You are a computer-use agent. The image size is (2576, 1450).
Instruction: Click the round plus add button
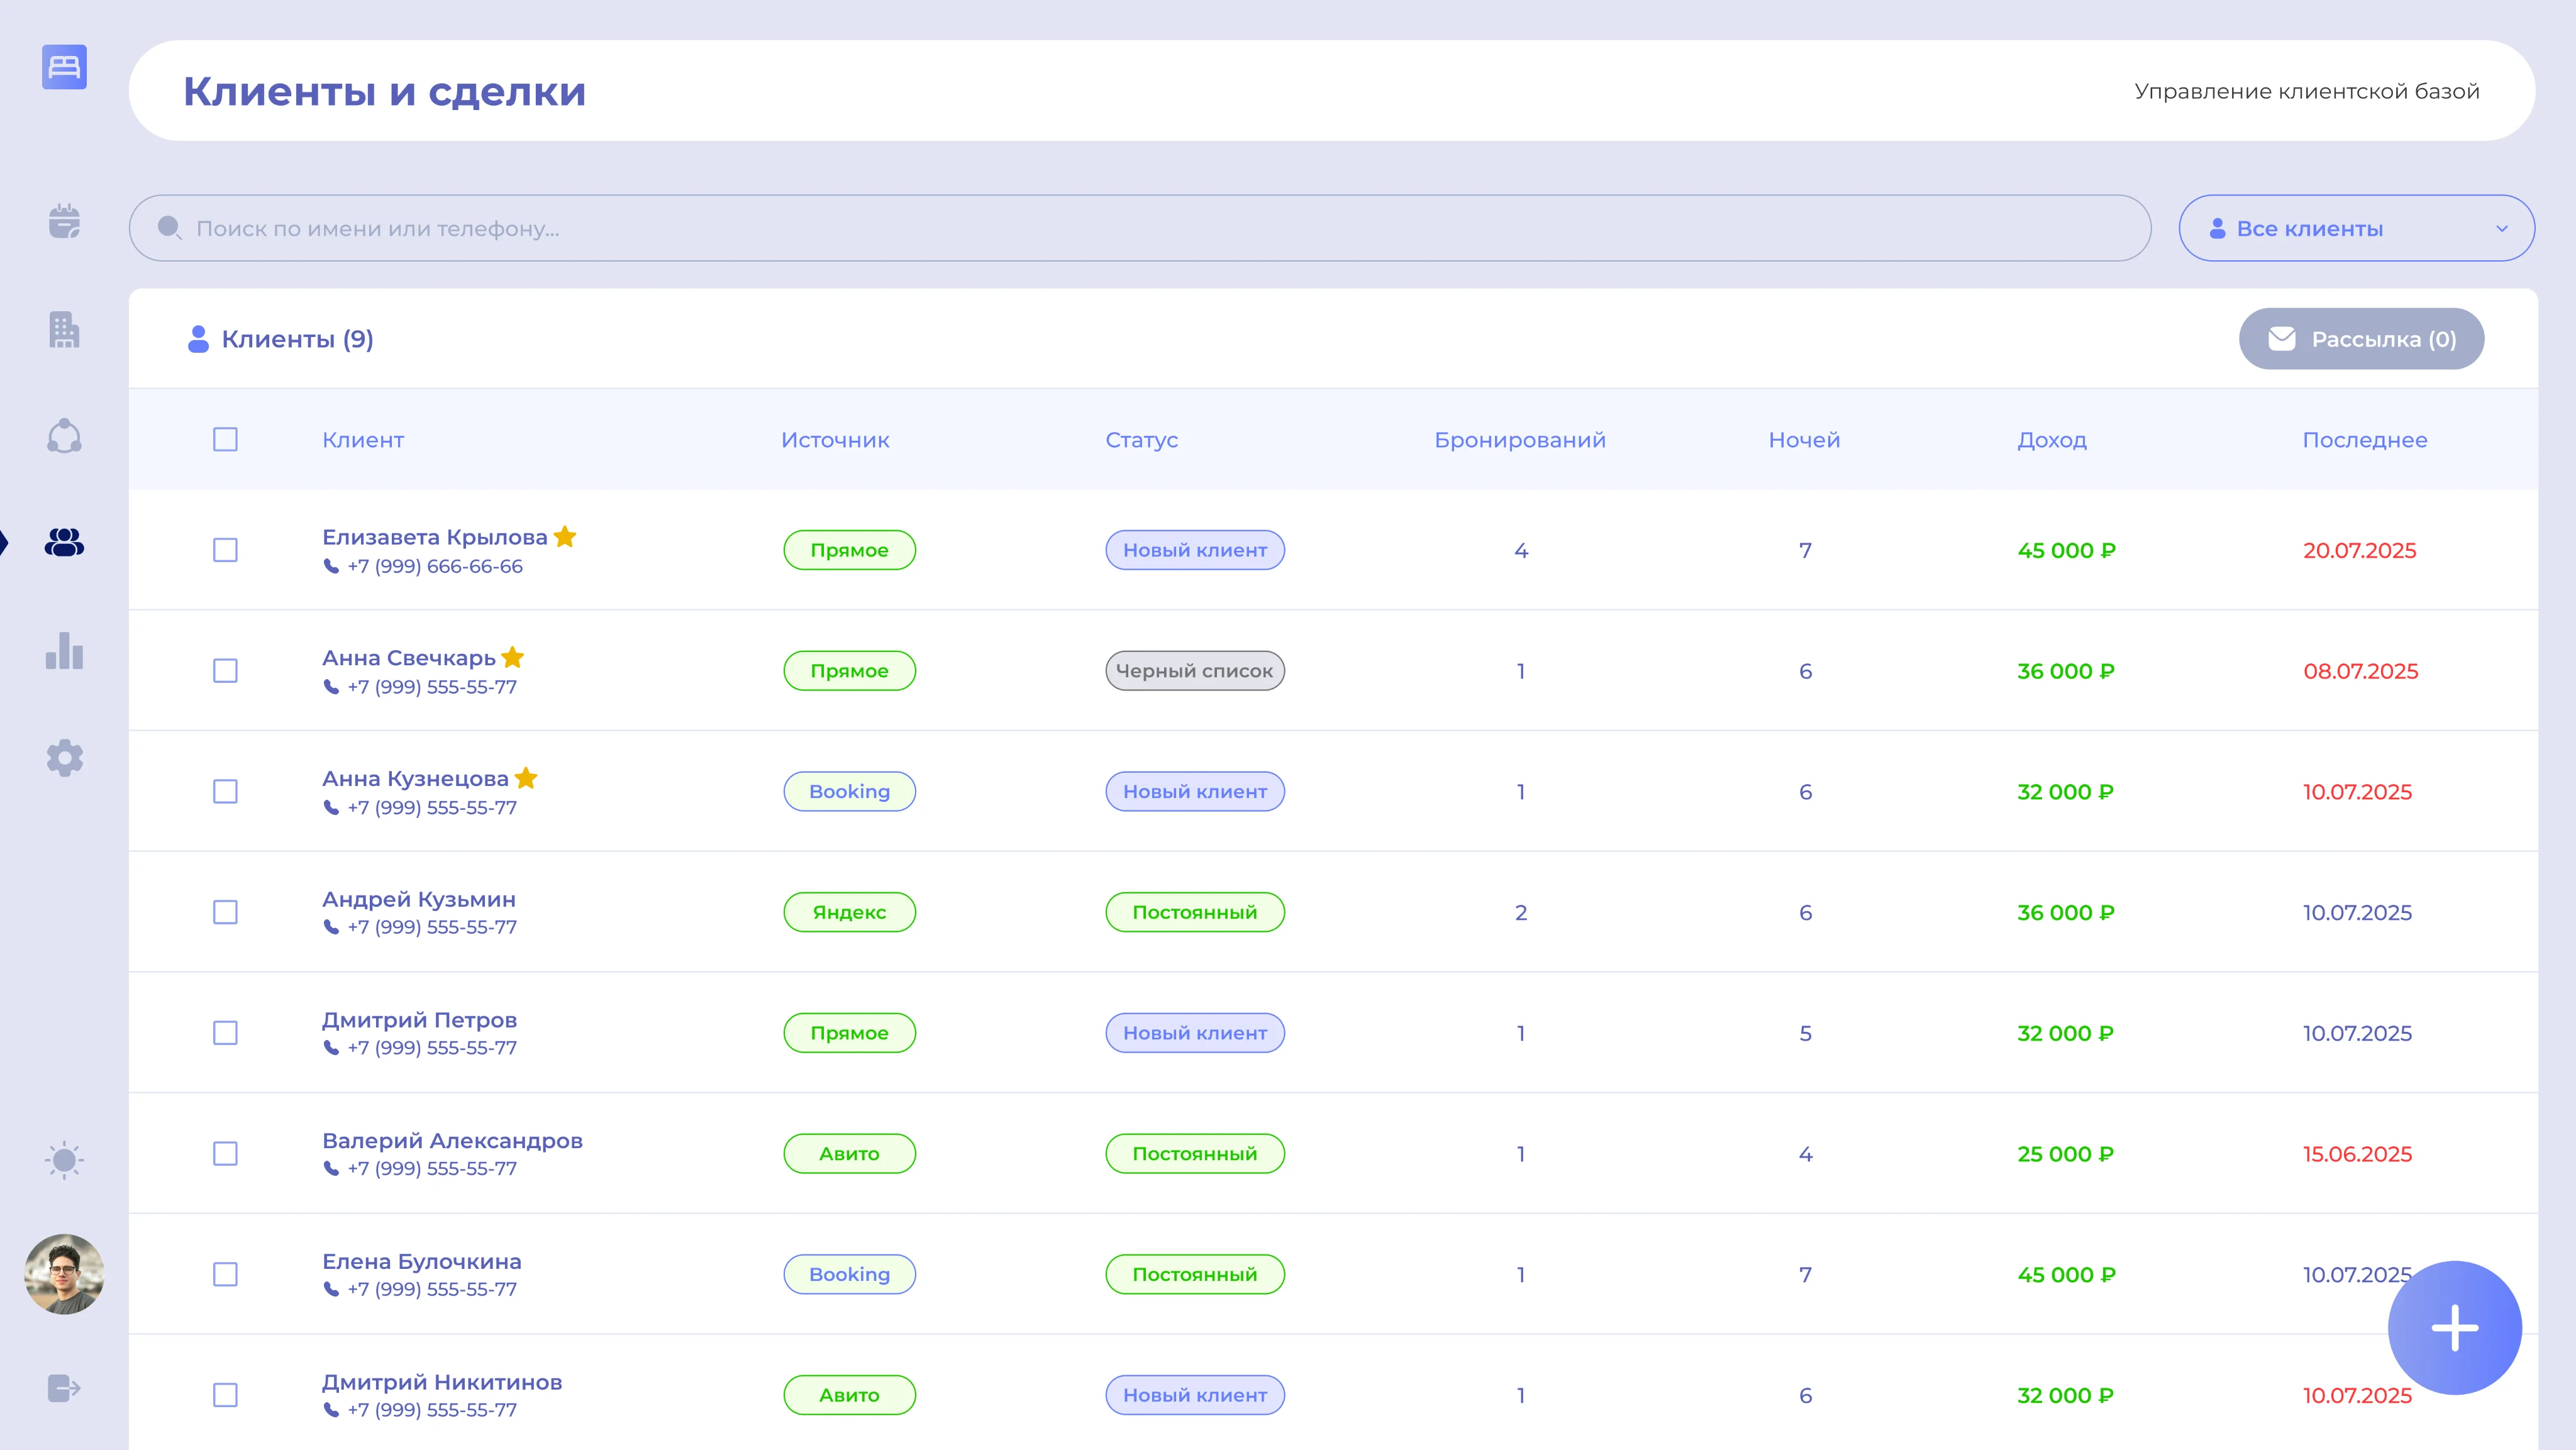(x=2454, y=1328)
